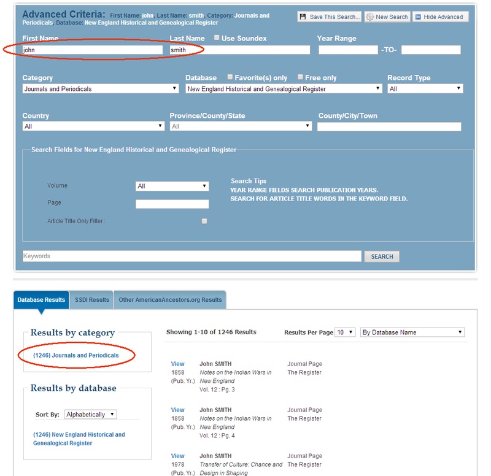View the John SMITH Vol. 12 Pg. 3 record
The height and width of the screenshot is (476, 491).
click(x=177, y=364)
